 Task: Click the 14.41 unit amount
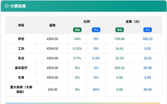[119, 49]
